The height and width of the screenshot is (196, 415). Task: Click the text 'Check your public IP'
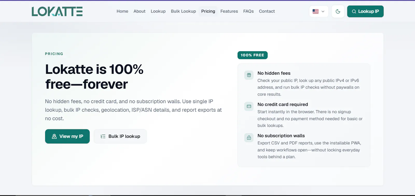click(278, 81)
